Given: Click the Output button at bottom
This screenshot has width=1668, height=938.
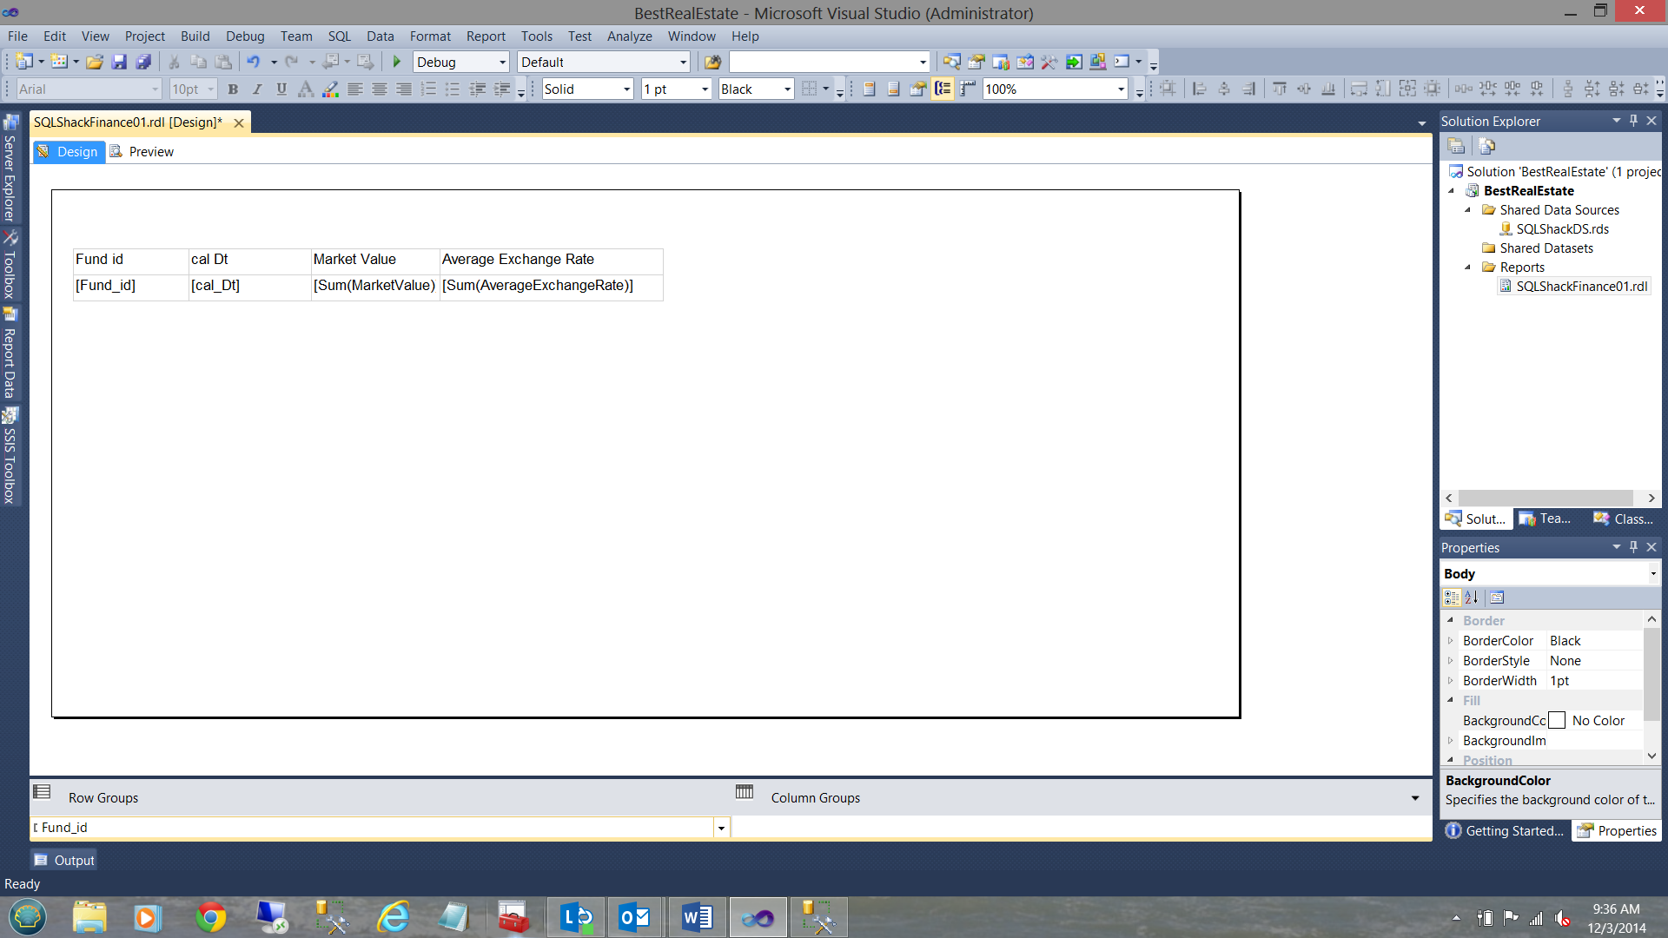Looking at the screenshot, I should coord(64,860).
